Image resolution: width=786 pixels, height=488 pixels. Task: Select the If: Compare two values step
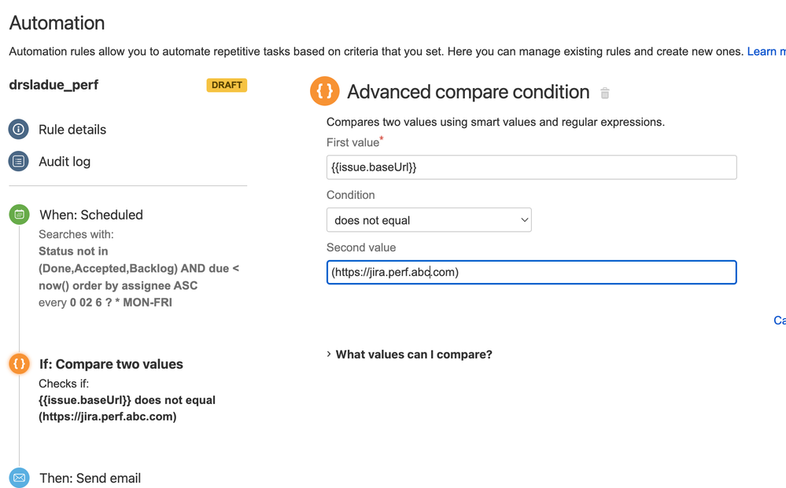click(111, 364)
